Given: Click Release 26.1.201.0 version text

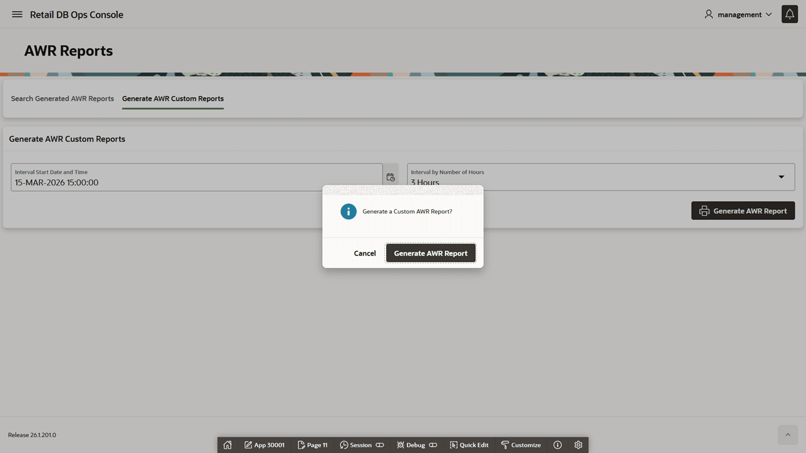Looking at the screenshot, I should coord(32,435).
